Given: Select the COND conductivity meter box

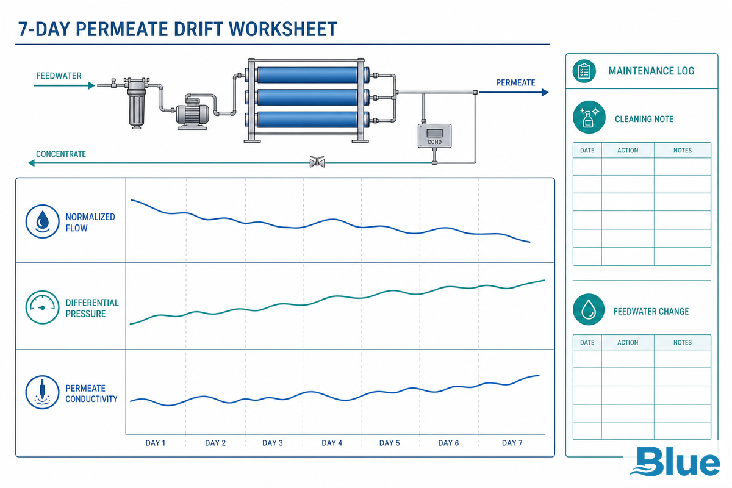Looking at the screenshot, I should [434, 135].
